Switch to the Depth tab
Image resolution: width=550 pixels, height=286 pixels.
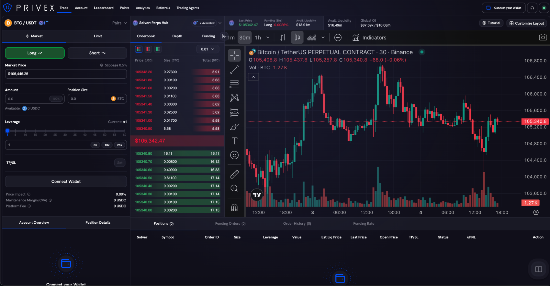[177, 36]
